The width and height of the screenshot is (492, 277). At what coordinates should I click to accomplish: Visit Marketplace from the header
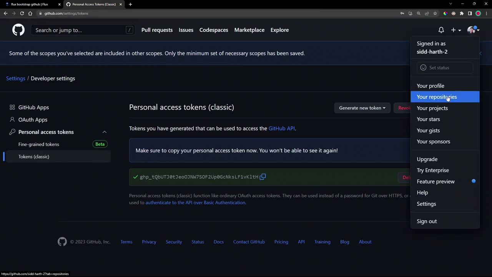point(249,30)
